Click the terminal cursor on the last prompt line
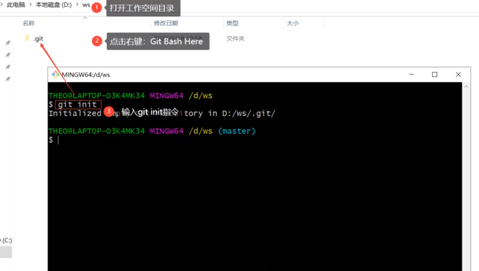 pyautogui.click(x=58, y=140)
